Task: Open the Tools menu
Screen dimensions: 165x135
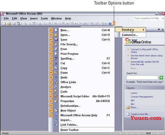Action: pos(44,18)
